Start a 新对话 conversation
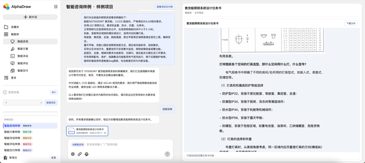 click(30, 17)
